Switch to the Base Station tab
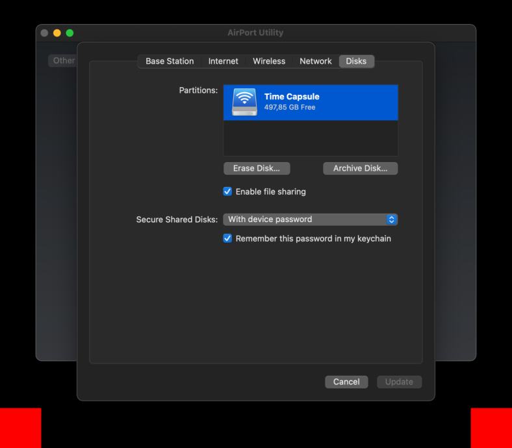This screenshot has height=448, width=512. 170,61
